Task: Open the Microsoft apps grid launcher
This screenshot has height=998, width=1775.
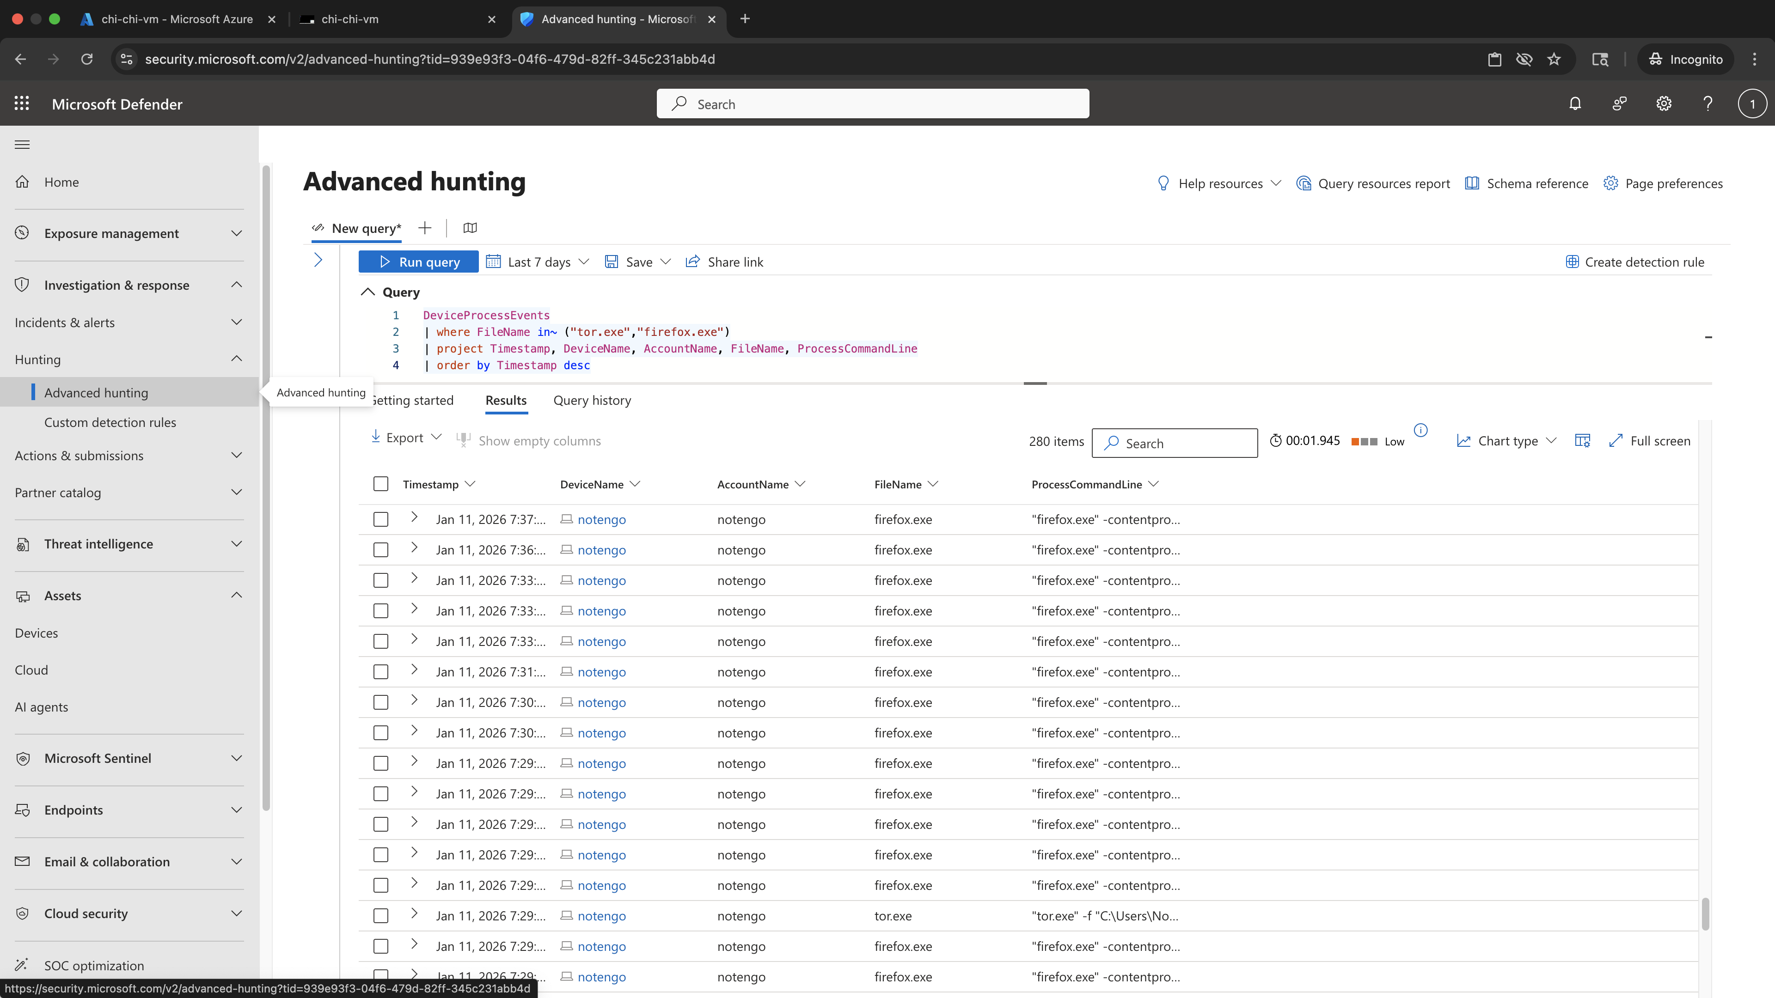Action: click(22, 103)
